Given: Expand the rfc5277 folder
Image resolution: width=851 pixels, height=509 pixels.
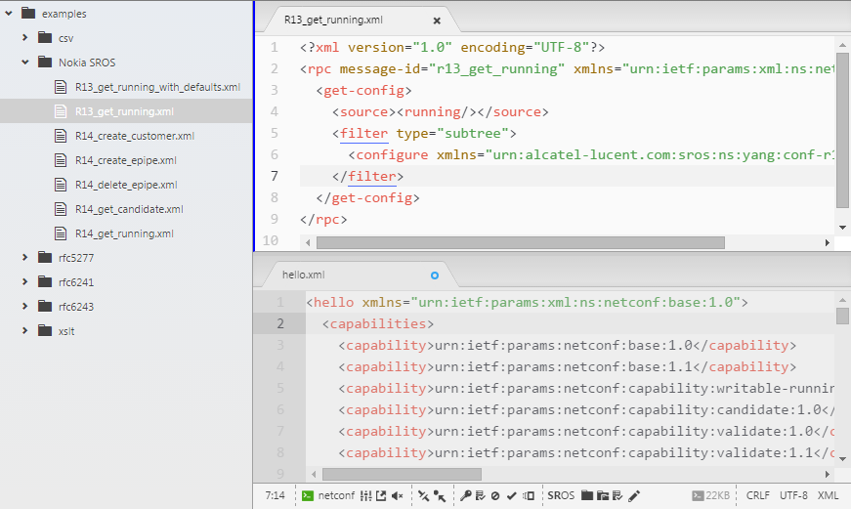Looking at the screenshot, I should 25,257.
